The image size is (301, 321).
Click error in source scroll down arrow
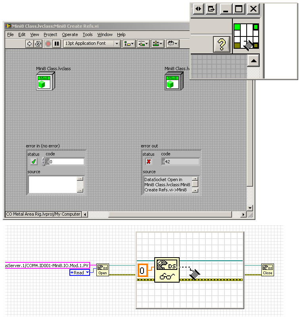[80, 191]
